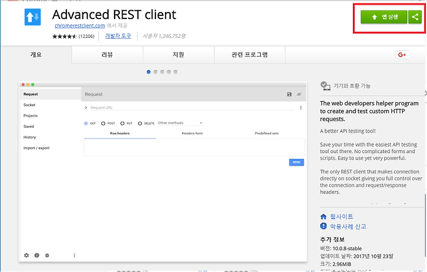Open the chromerestclient.com link
The image size is (427, 272).
coord(80,25)
